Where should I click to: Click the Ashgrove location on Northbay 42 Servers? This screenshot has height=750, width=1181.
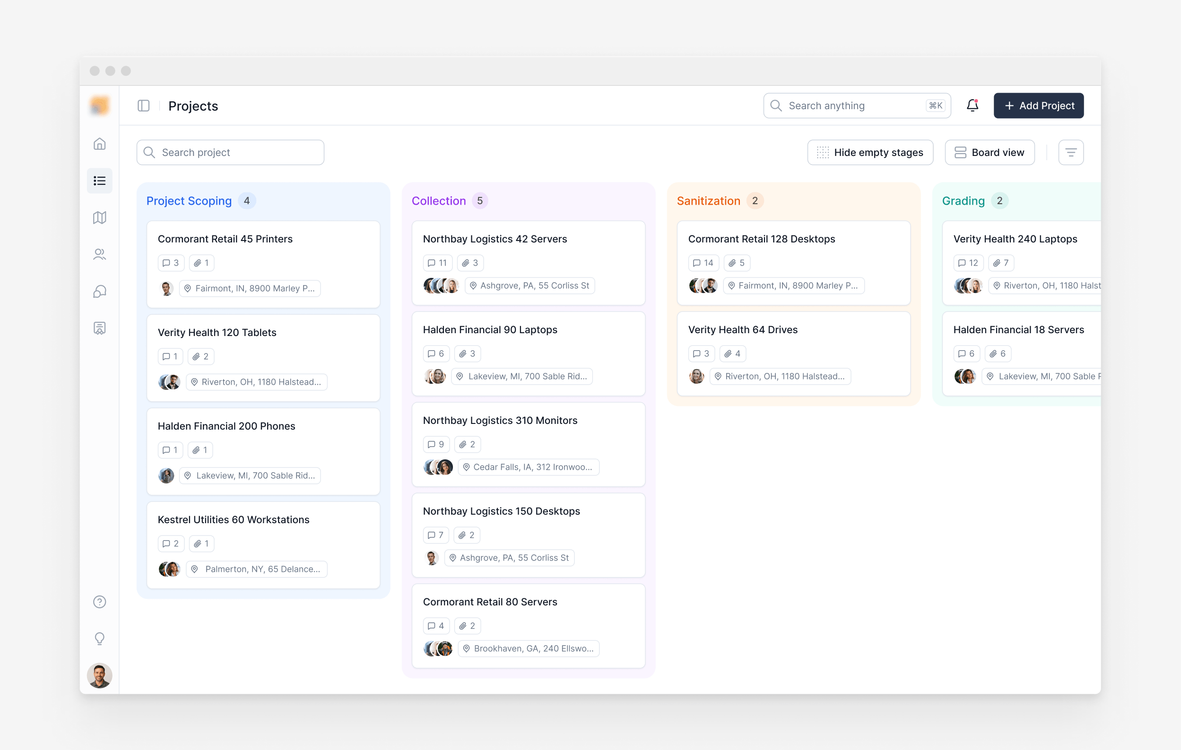click(530, 285)
